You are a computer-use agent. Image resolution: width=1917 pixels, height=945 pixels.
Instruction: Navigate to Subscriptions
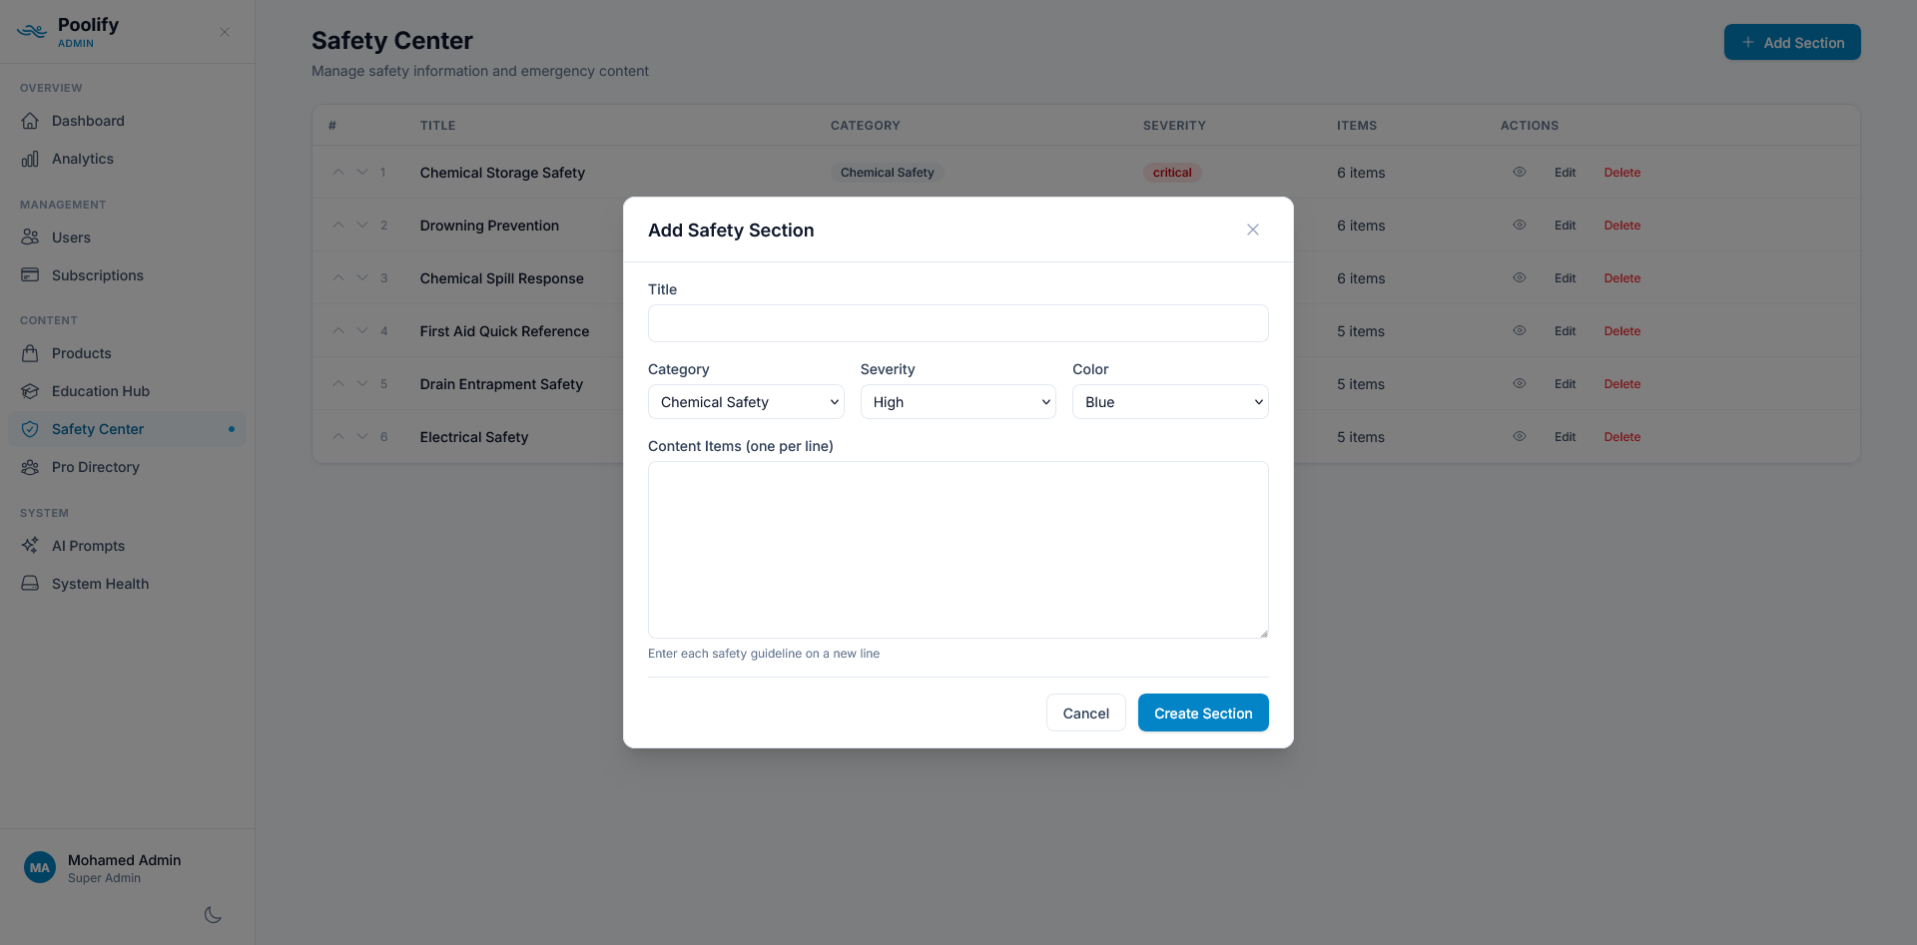coord(127,275)
